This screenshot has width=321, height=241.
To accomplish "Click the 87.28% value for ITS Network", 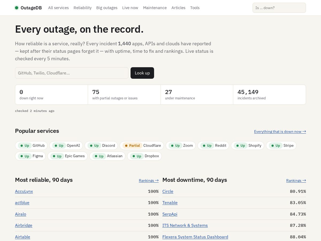I will (x=298, y=225).
